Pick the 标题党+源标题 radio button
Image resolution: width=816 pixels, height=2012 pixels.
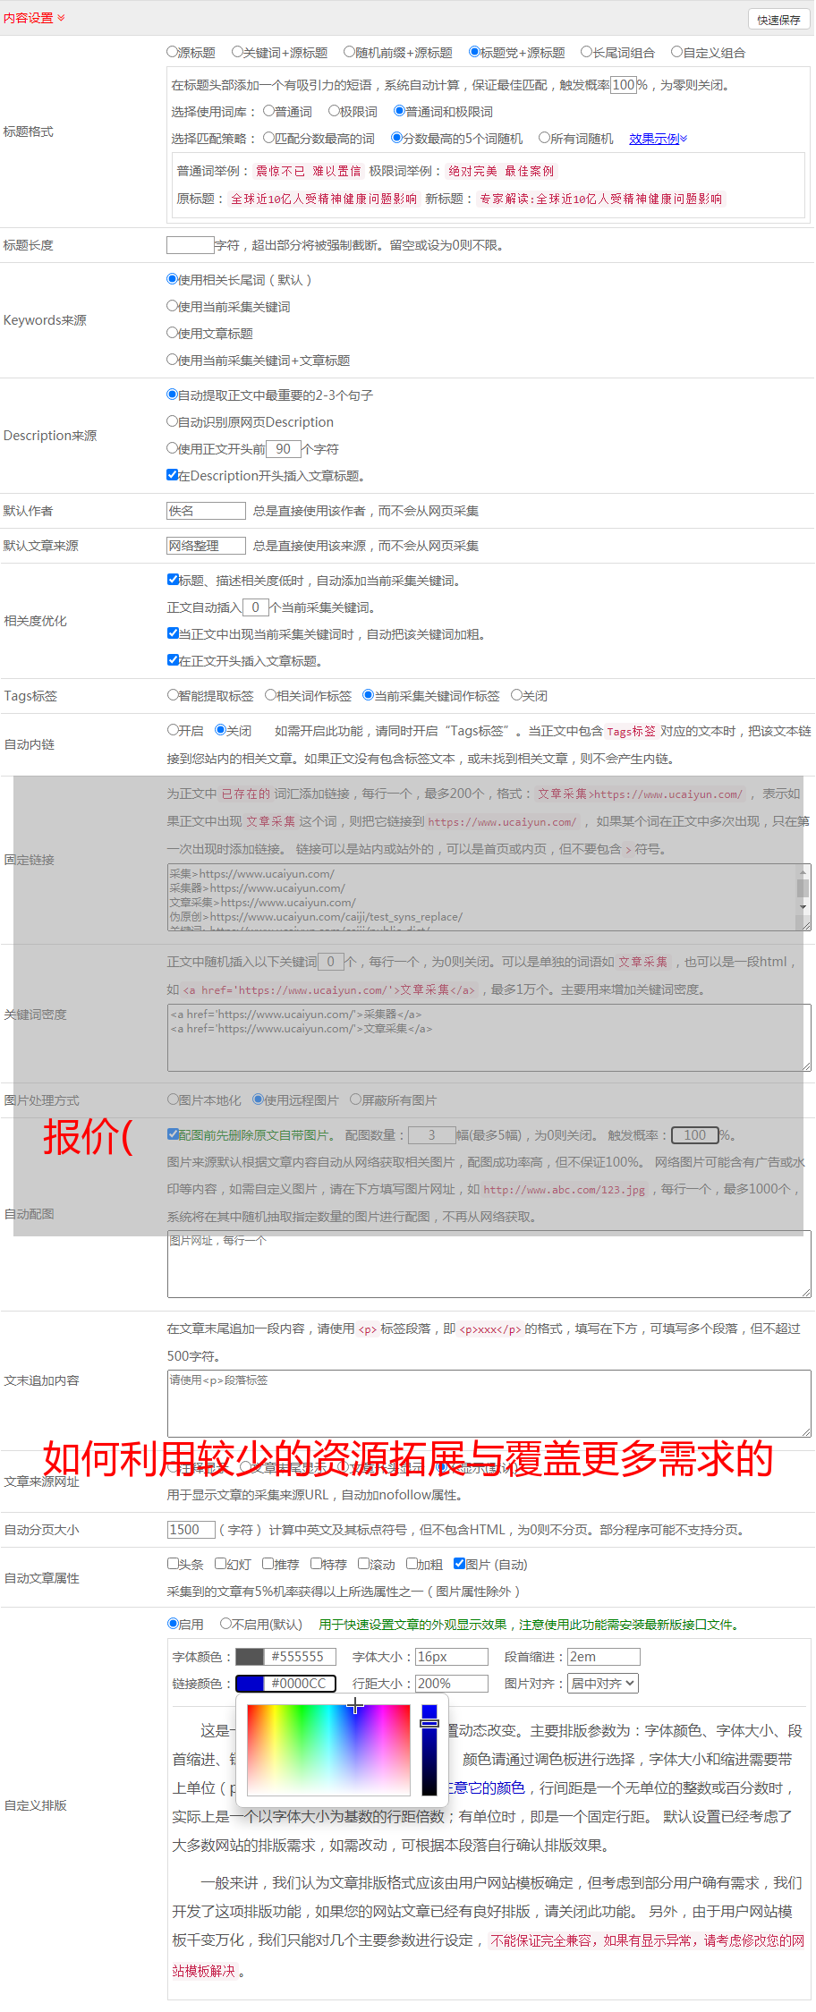[x=475, y=52]
